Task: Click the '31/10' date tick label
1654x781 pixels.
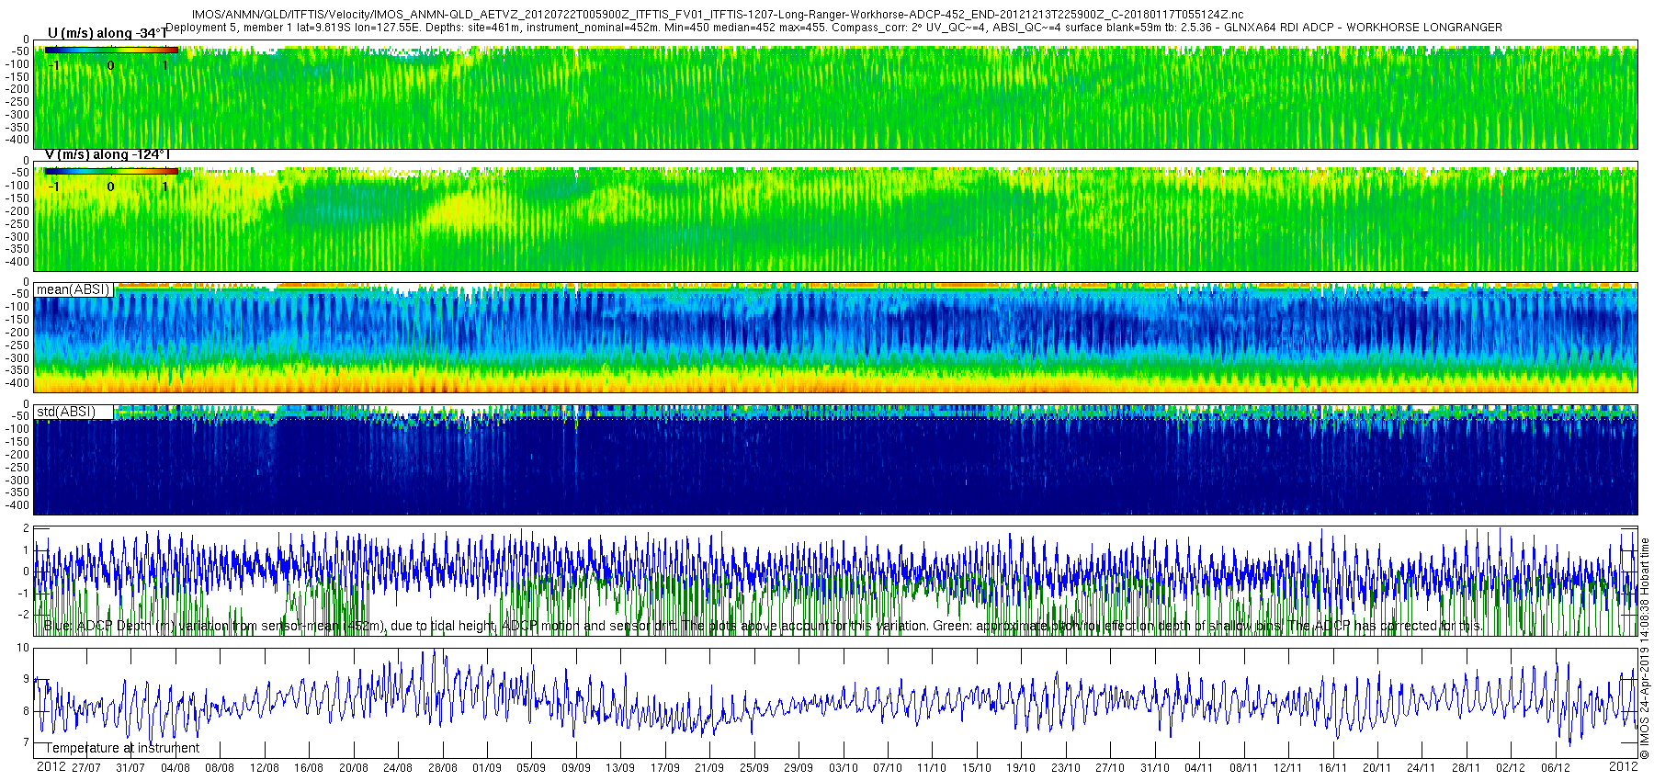Action: [x=1155, y=768]
